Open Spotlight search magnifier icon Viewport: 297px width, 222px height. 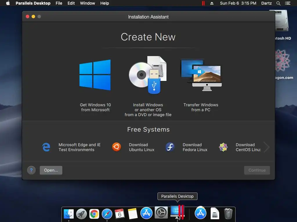click(278, 3)
